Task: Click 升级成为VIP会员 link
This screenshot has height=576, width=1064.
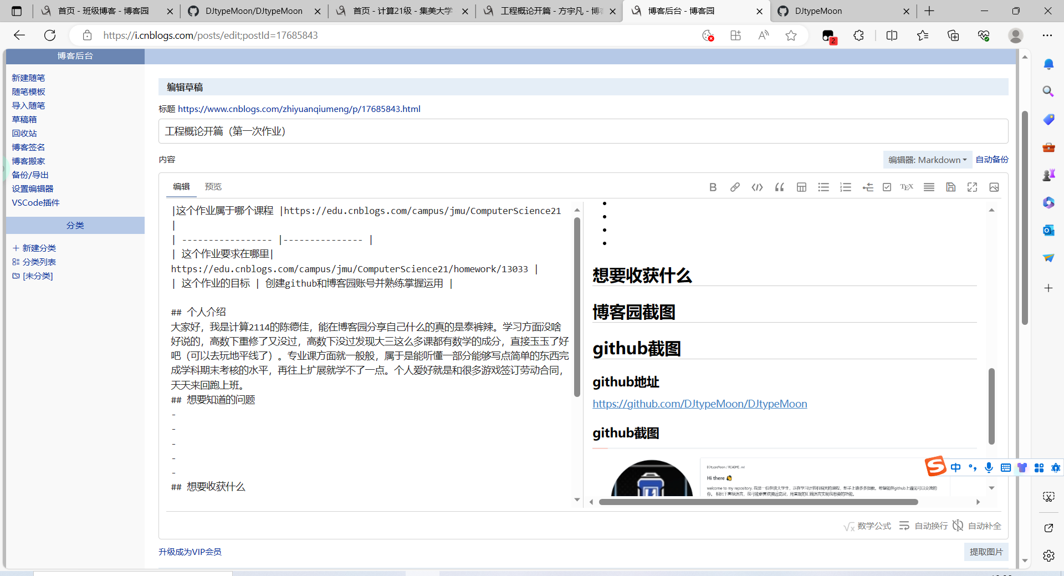Action: tap(190, 552)
